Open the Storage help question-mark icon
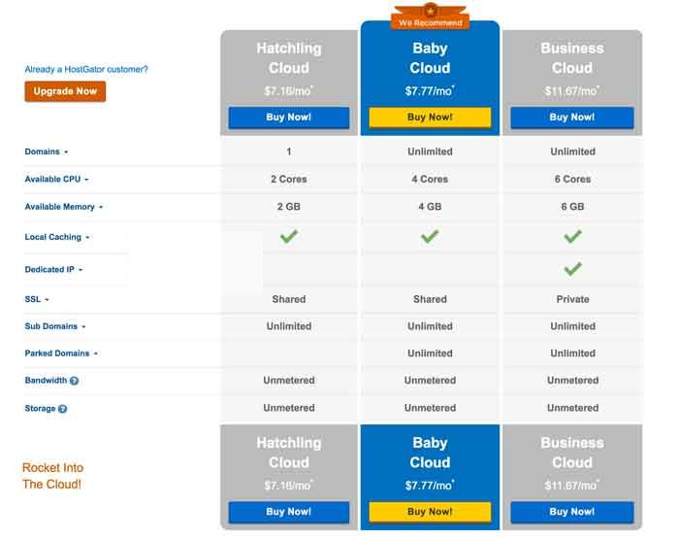This screenshot has height=537, width=679. (x=62, y=409)
